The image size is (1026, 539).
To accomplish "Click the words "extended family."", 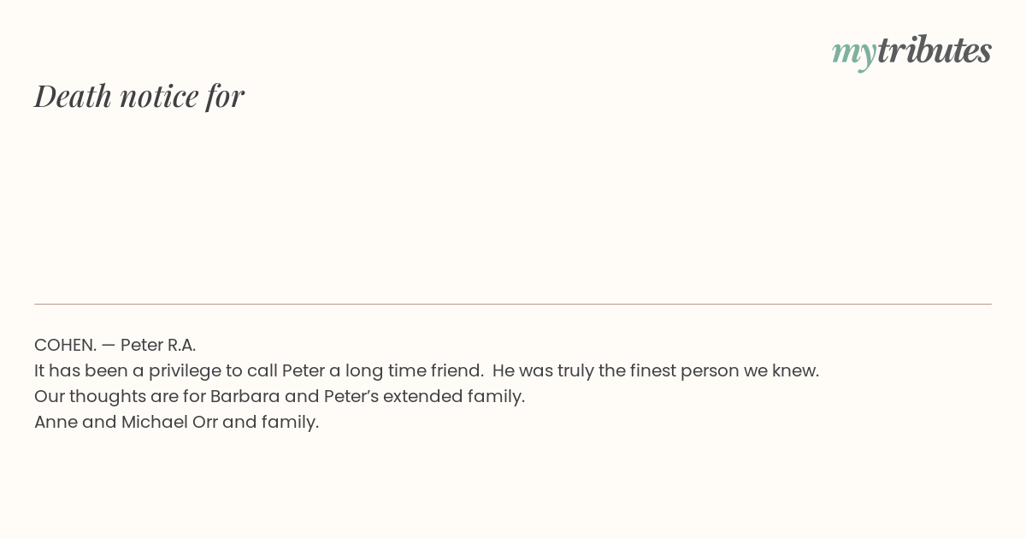I will click(454, 396).
